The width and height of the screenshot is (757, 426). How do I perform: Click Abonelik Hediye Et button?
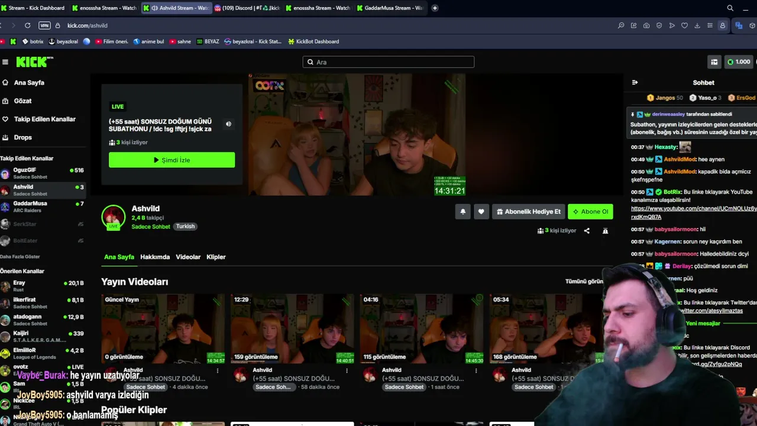pyautogui.click(x=528, y=212)
